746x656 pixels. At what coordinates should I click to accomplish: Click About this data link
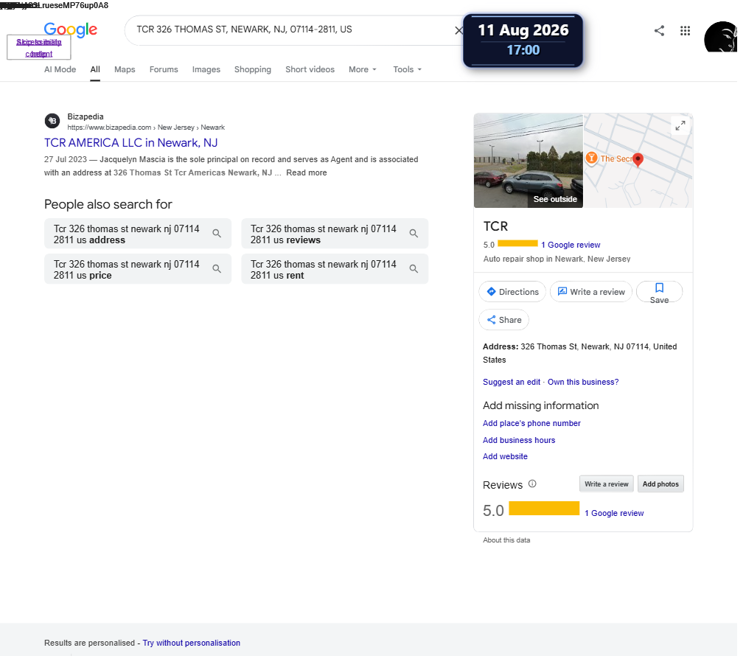click(x=506, y=540)
